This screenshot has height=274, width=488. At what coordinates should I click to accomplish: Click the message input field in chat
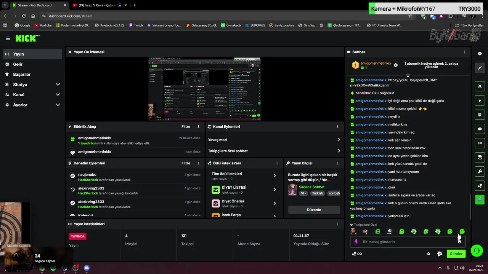pyautogui.click(x=408, y=242)
